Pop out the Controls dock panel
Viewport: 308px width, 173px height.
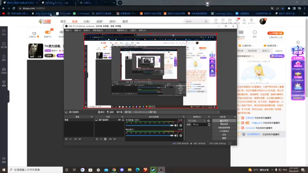[x=235, y=117]
